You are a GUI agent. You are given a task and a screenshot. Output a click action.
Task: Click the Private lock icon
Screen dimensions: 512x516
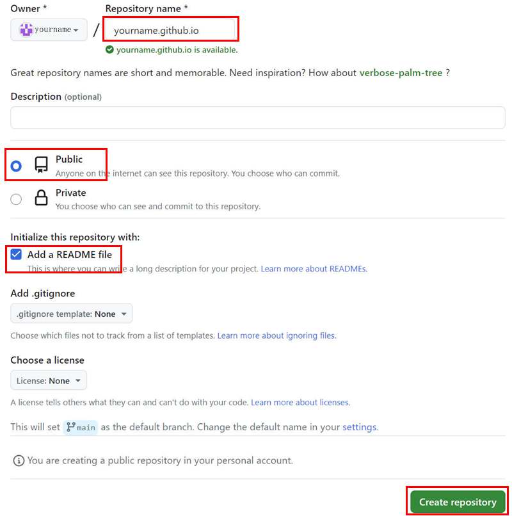point(41,197)
